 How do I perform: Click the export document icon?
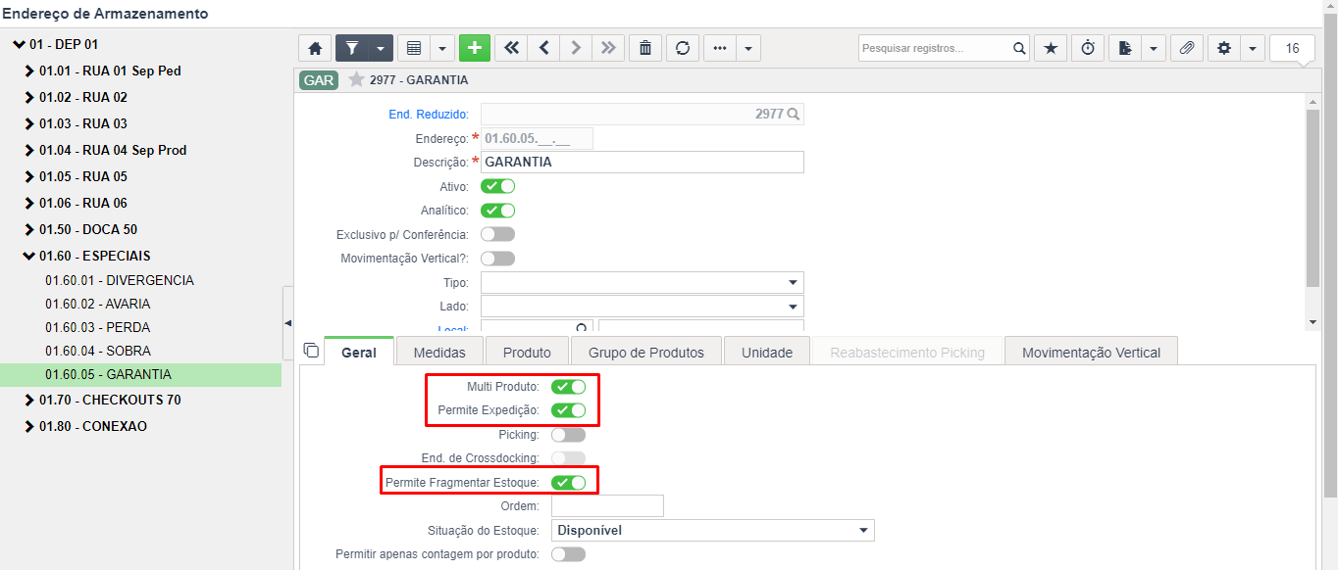click(1125, 47)
